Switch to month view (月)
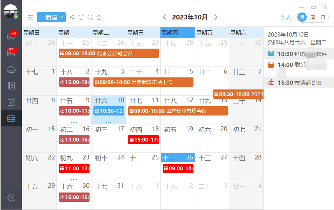The height and width of the screenshot is (210, 334). click(x=302, y=17)
